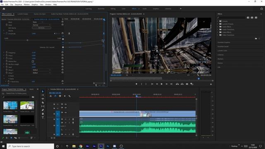Toggle V3 track output eye
This screenshot has height=149, width=265.
click(65, 104)
